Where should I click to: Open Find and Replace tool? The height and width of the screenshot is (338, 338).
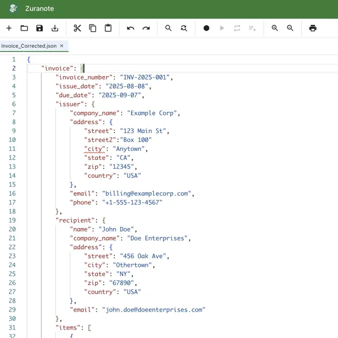pyautogui.click(x=184, y=28)
